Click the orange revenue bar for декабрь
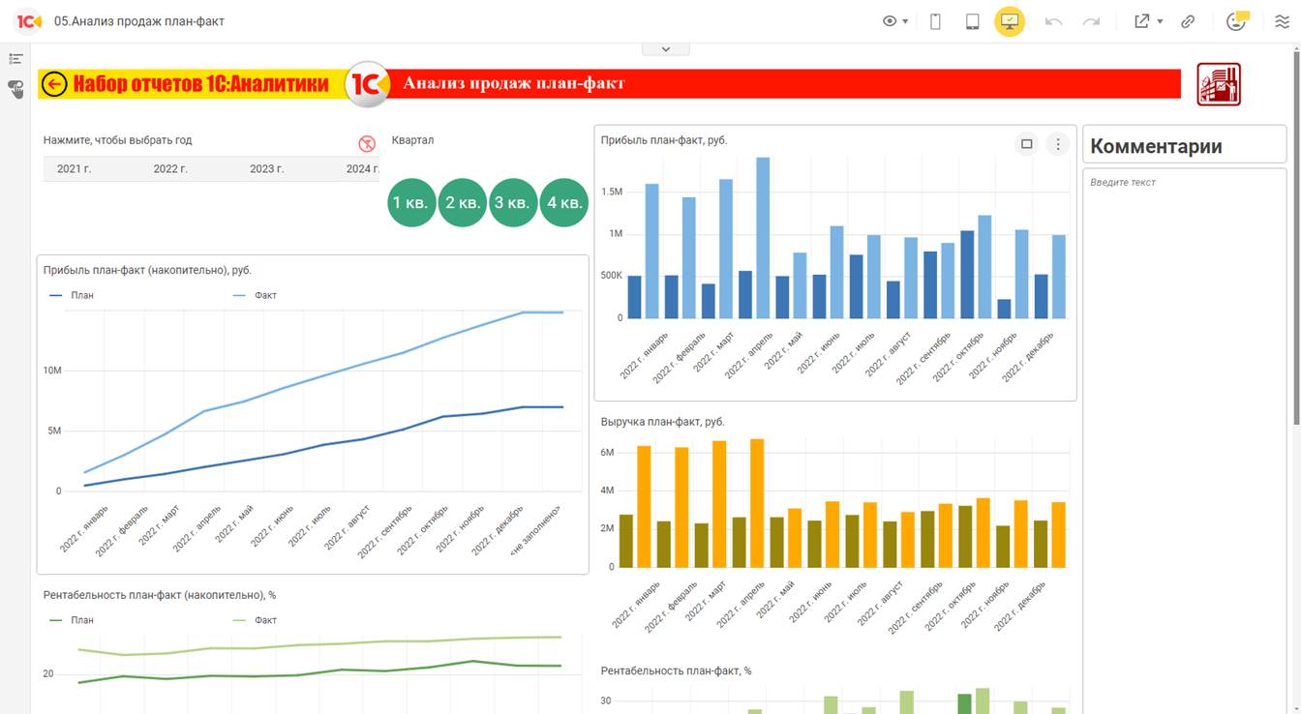This screenshot has width=1301, height=714. [x=1058, y=535]
